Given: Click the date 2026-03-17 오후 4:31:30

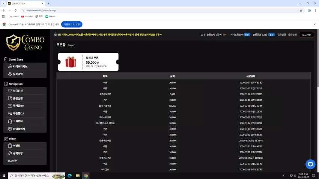Looking at the screenshot, I should pos(251,83).
